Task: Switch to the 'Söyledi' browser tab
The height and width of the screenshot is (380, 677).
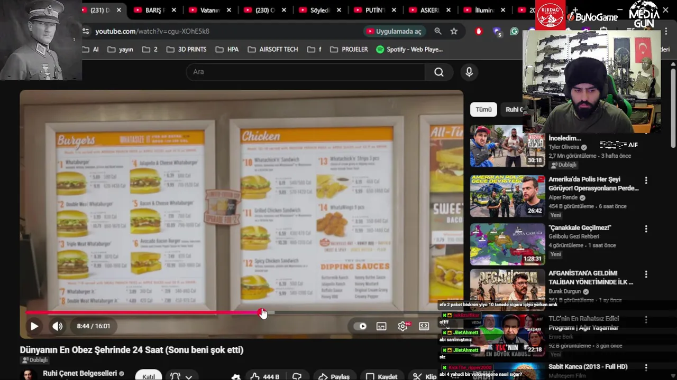Action: pos(319,10)
